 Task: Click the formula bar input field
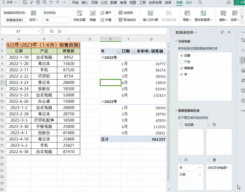pos(116,31)
